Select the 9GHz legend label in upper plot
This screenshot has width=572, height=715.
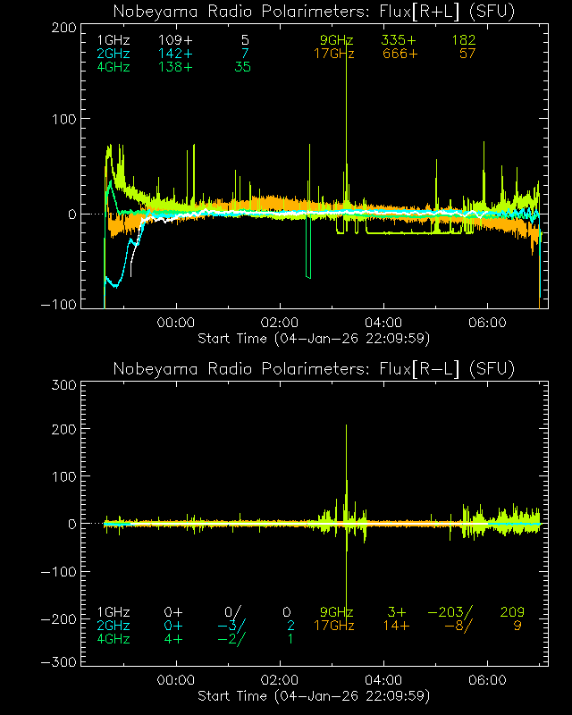[x=336, y=41]
